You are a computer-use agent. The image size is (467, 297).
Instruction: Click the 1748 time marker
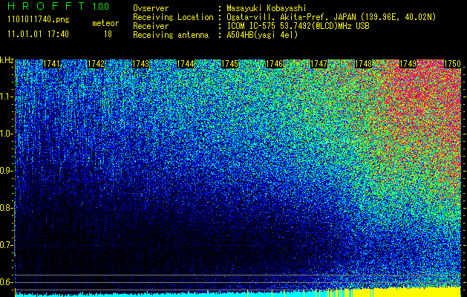[x=364, y=64]
